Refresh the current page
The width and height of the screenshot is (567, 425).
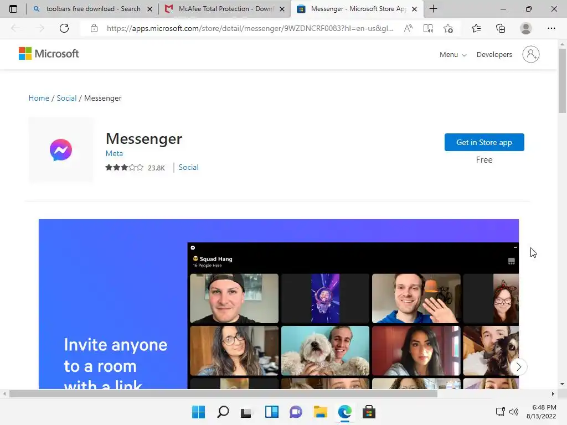[64, 28]
